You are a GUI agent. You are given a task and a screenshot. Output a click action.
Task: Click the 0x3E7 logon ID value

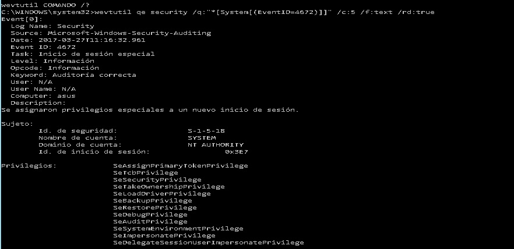(237, 152)
